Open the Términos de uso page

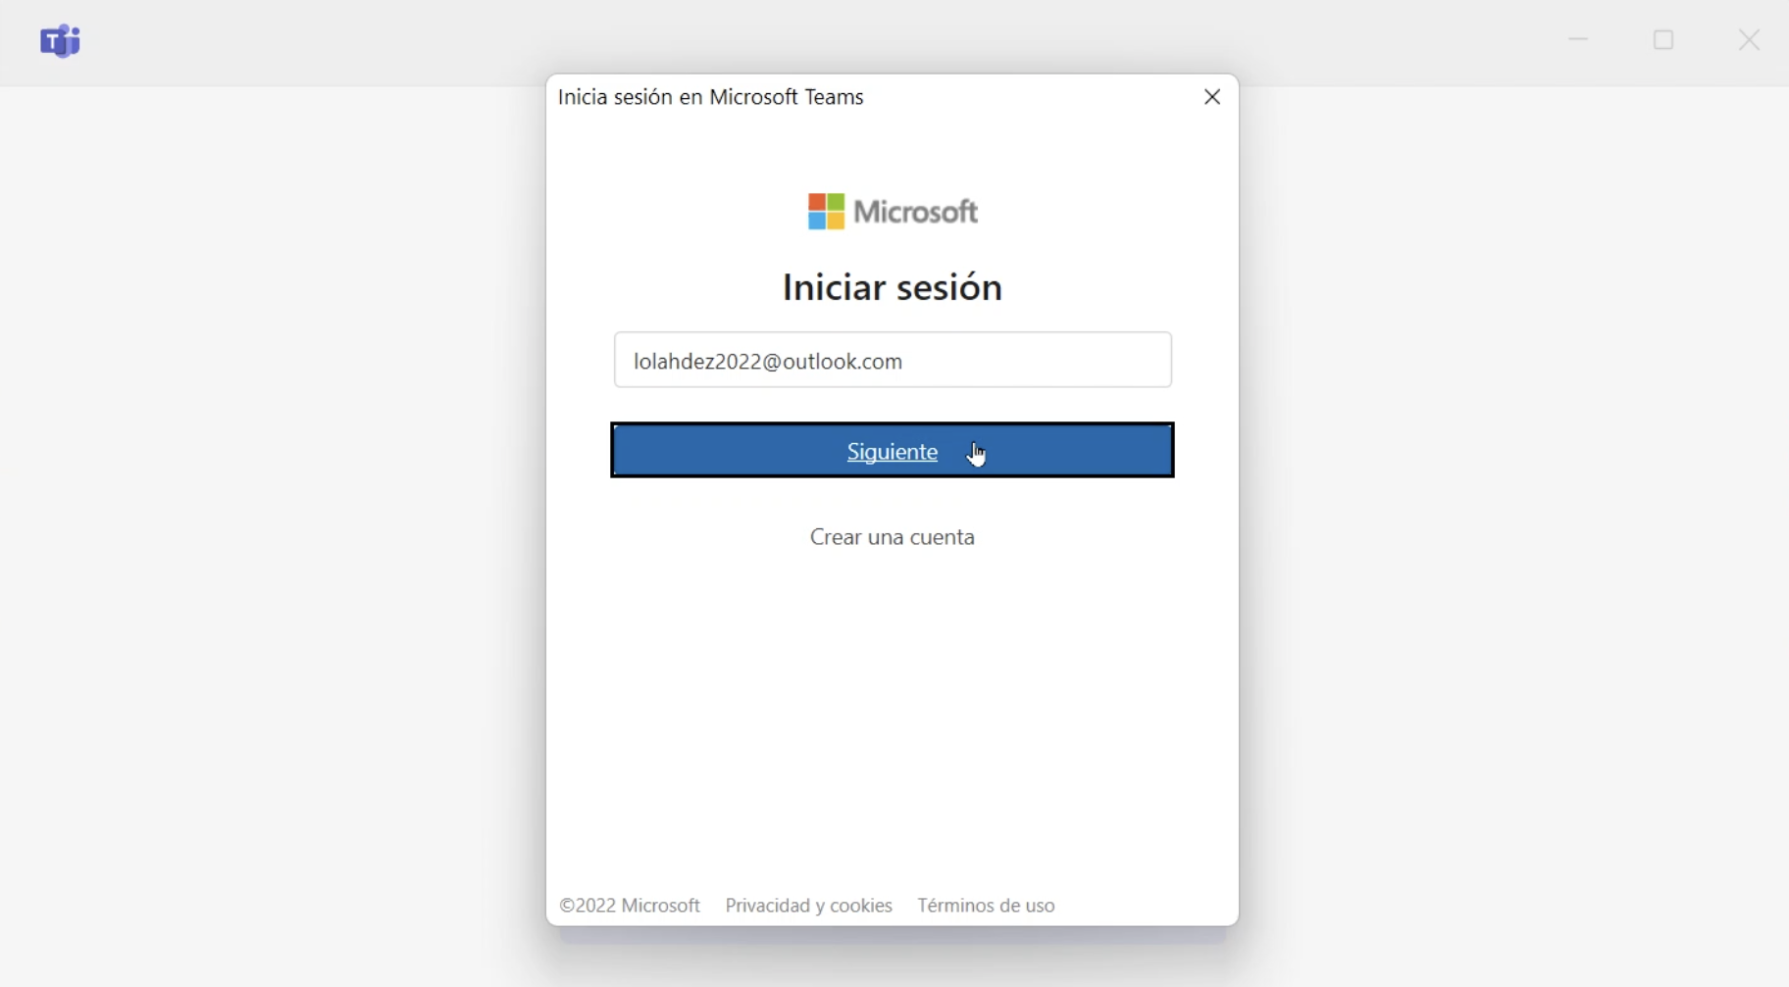tap(987, 906)
